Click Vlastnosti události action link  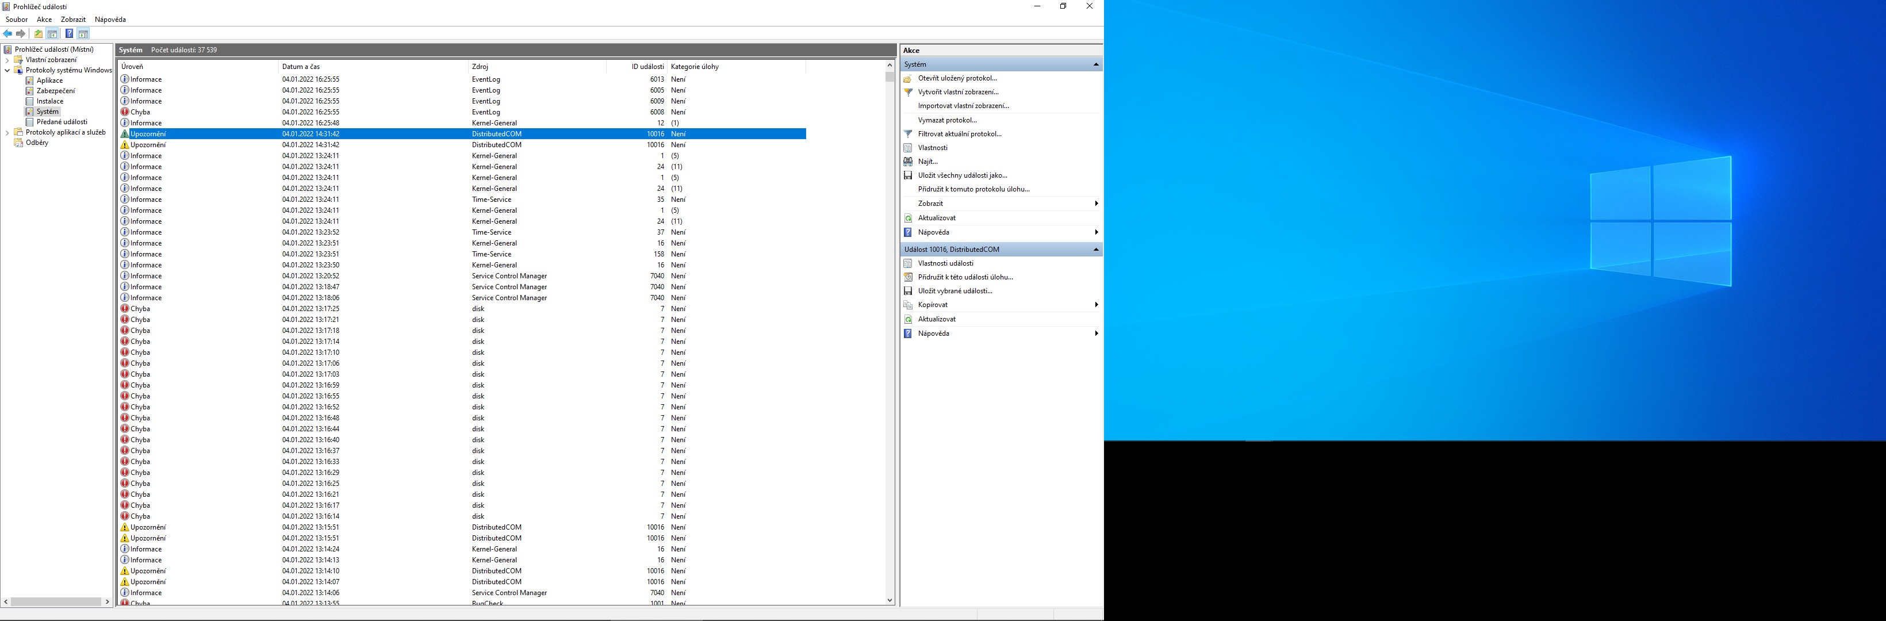[945, 263]
